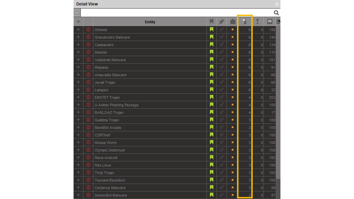Screen dimensions: 354x199
Task: Toggle the bookmark on BankBot Anubis row
Action: 212,127
